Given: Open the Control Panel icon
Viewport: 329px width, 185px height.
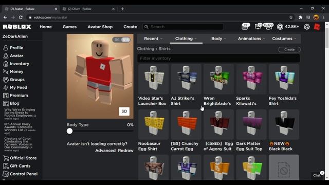Looking at the screenshot, I should click(6, 174).
